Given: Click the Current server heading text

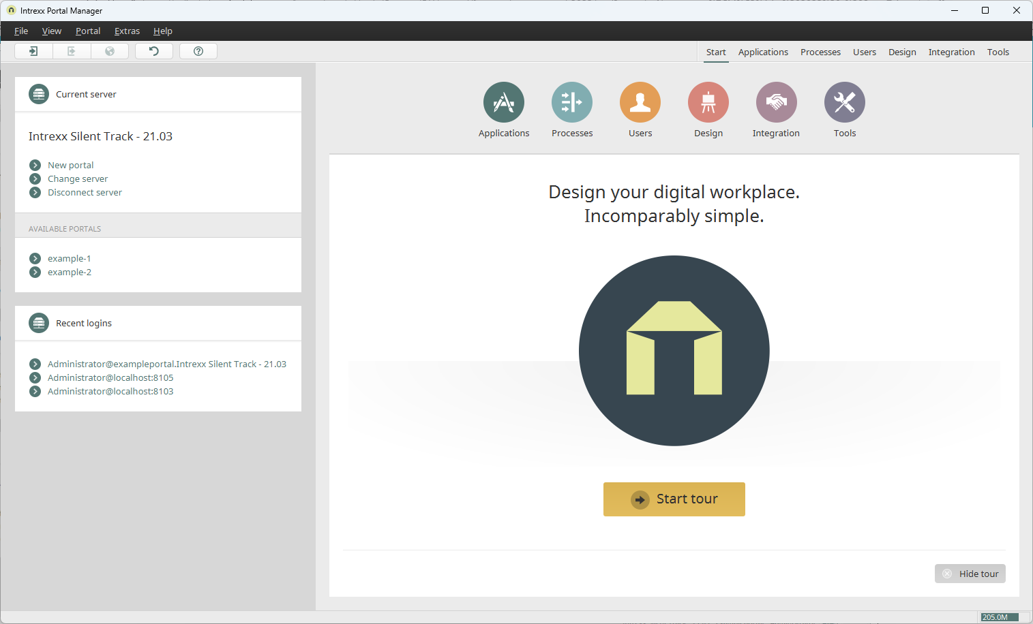Looking at the screenshot, I should tap(86, 94).
